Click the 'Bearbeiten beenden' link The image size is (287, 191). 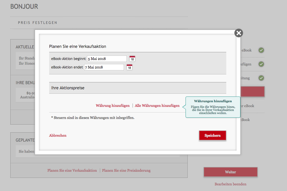[230, 184]
